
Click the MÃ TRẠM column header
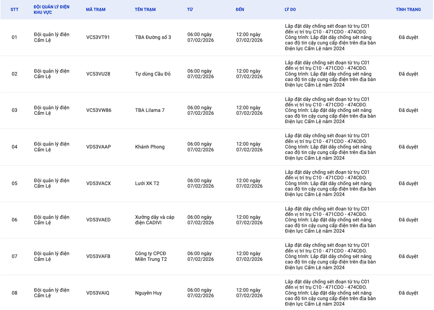point(95,9)
